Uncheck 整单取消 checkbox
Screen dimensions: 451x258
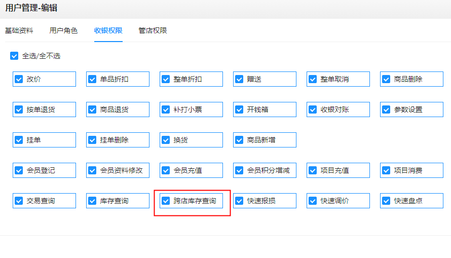pos(313,79)
